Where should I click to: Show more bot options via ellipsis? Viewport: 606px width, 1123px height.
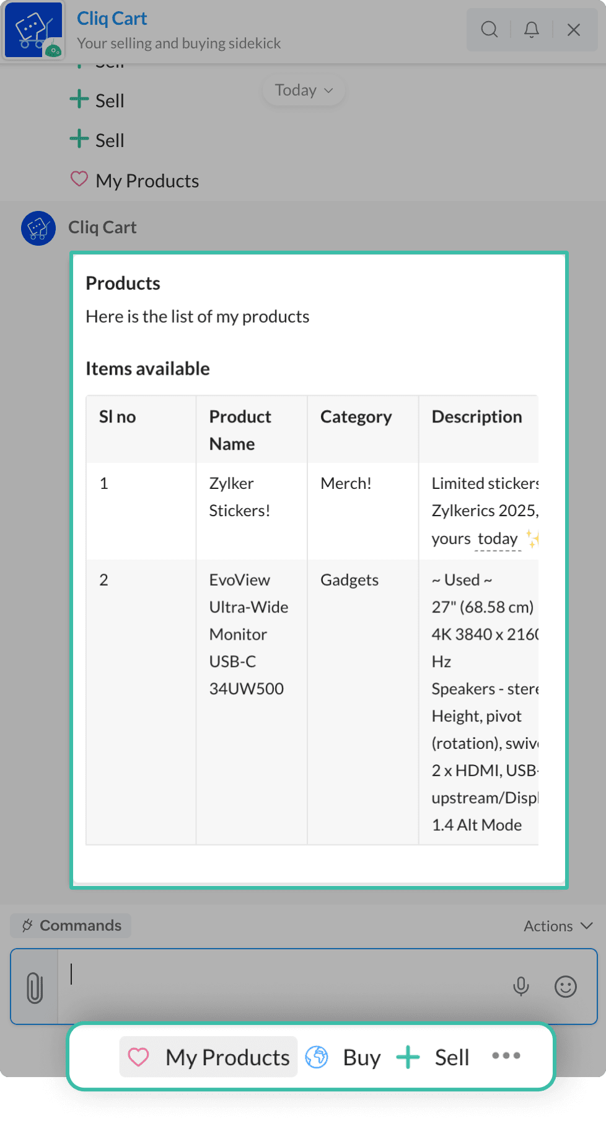[x=506, y=1055]
